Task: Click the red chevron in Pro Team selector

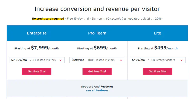Action: coord(121,60)
